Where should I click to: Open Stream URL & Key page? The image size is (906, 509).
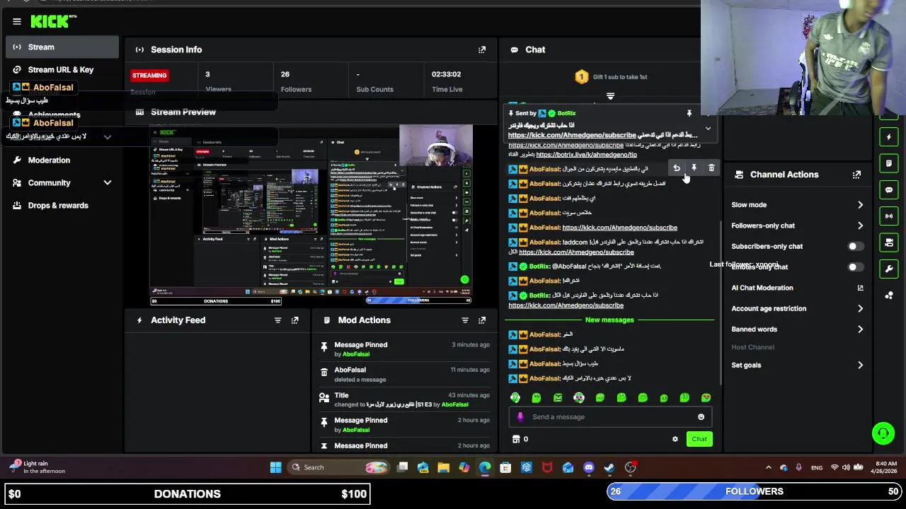pos(62,70)
